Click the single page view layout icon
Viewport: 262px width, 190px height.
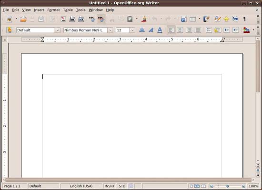[191, 186]
